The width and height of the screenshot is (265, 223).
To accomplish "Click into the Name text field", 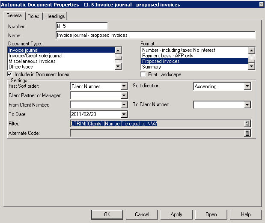I will tap(155, 35).
